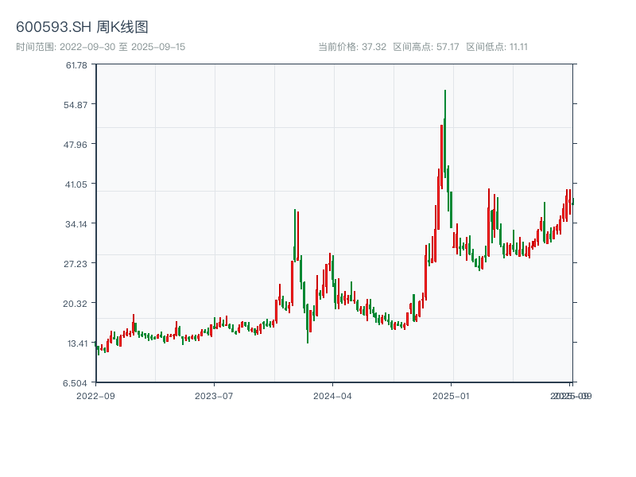Click the y-axis label 6.504
Viewport: 636px width, 477px height.
(75, 383)
